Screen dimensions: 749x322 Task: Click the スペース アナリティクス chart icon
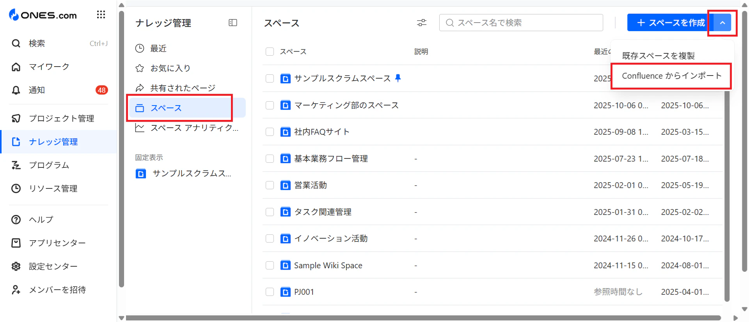click(140, 128)
